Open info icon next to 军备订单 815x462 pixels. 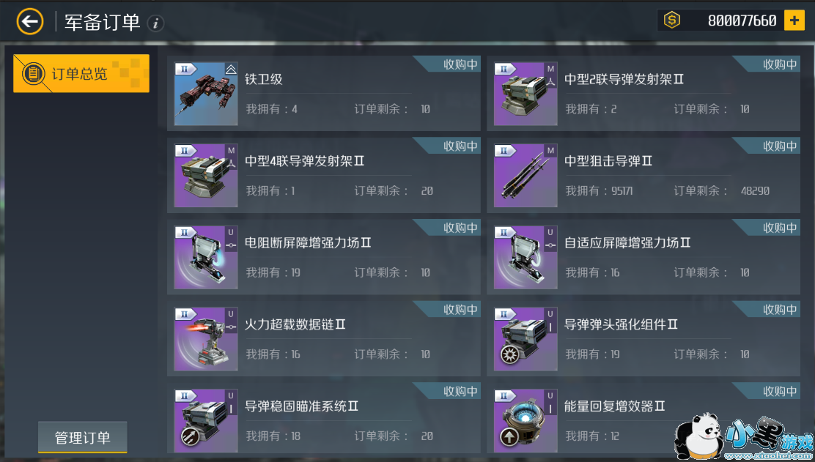(x=155, y=23)
